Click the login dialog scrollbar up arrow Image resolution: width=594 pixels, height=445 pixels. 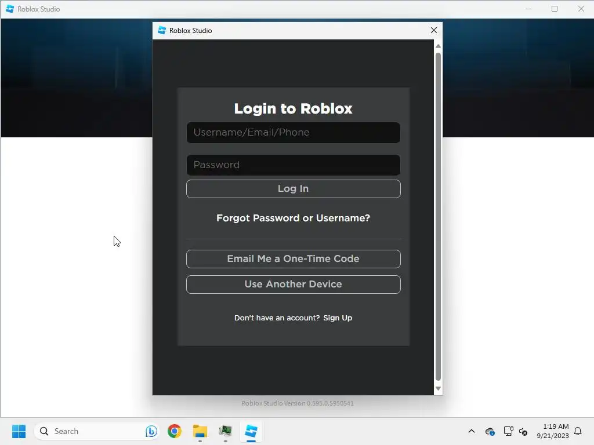tap(439, 46)
